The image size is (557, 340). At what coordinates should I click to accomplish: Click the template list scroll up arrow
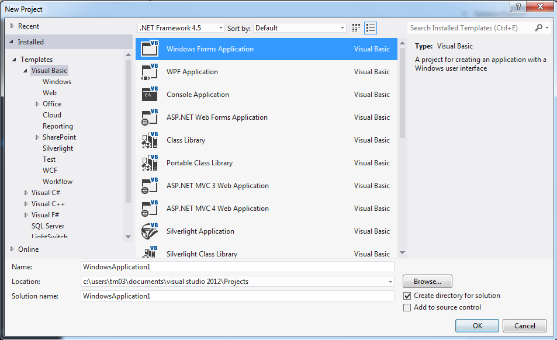pyautogui.click(x=403, y=43)
